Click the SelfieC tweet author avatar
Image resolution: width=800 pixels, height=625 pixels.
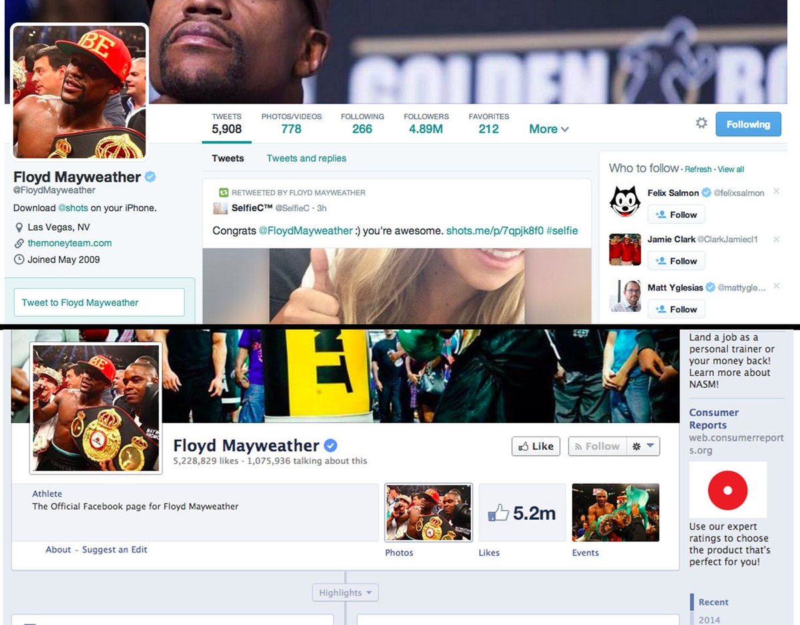(x=220, y=209)
